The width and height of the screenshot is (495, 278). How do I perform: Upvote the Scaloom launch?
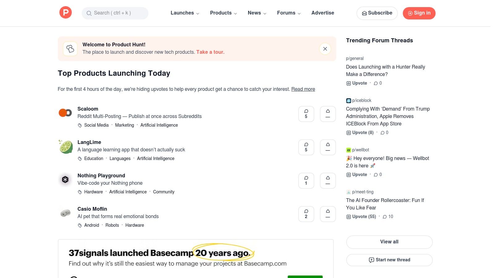pos(328,114)
